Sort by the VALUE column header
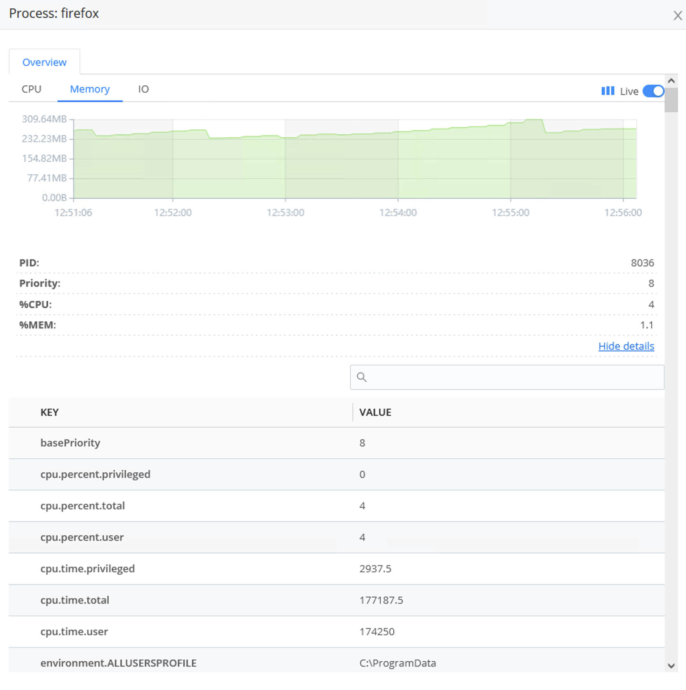Image resolution: width=686 pixels, height=690 pixels. pyautogui.click(x=375, y=412)
